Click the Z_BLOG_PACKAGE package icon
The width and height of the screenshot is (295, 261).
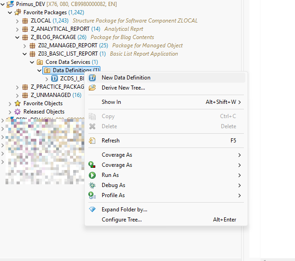pyautogui.click(x=25, y=37)
